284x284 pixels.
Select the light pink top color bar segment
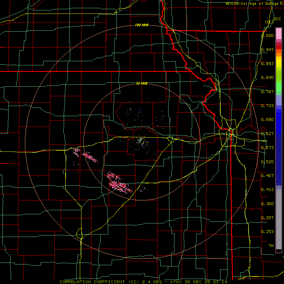[x=279, y=34]
